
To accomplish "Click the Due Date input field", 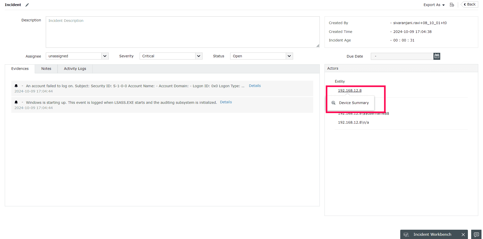I will (x=402, y=56).
